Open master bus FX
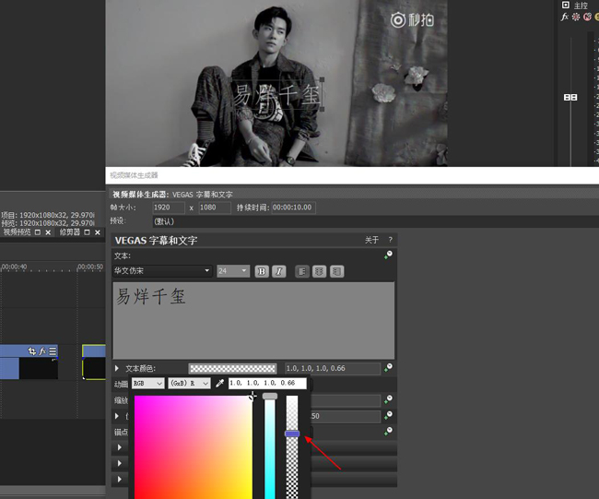The width and height of the screenshot is (599, 499). pos(565,17)
